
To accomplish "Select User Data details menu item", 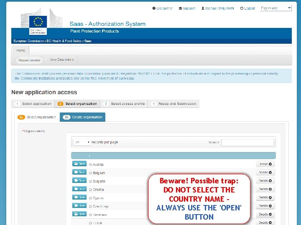I will click(x=62, y=60).
